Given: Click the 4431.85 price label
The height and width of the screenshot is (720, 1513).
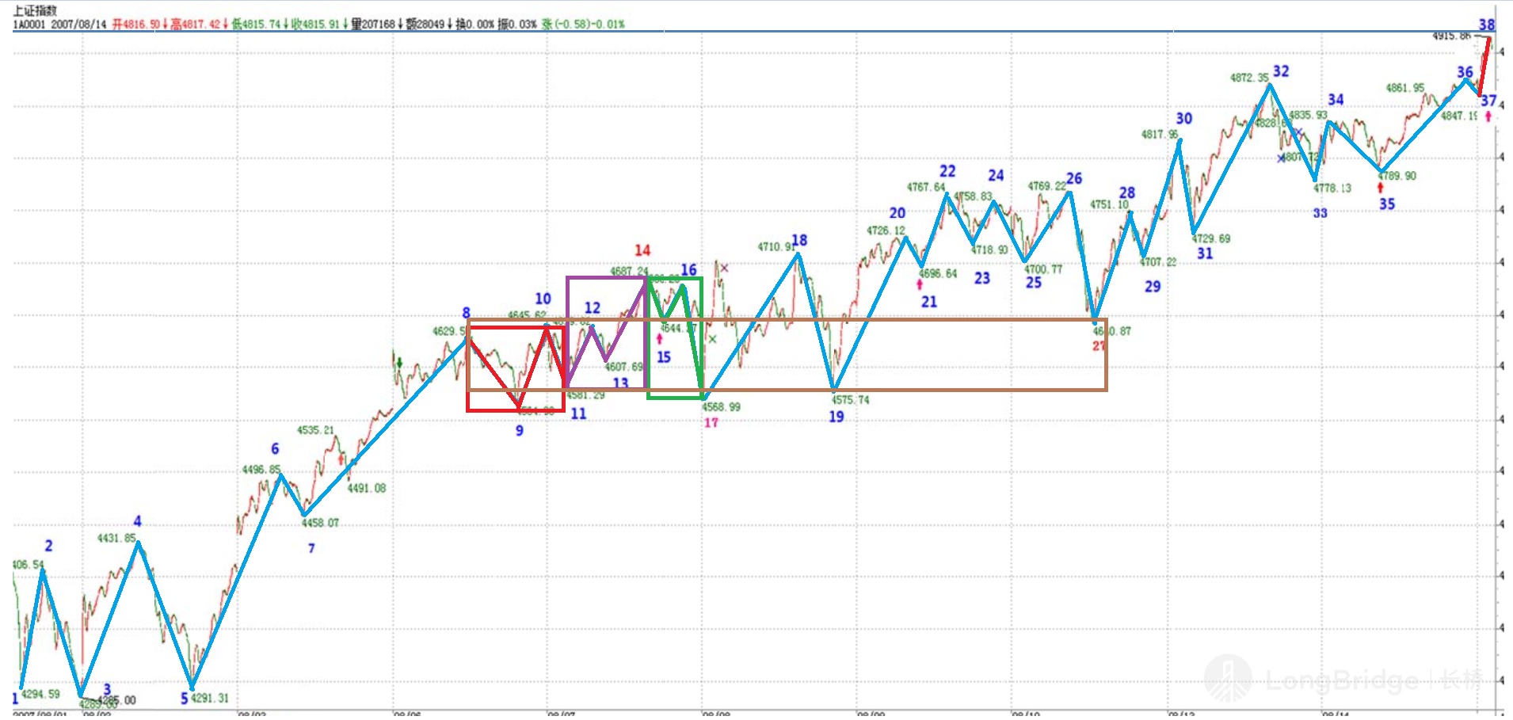Looking at the screenshot, I should (116, 538).
